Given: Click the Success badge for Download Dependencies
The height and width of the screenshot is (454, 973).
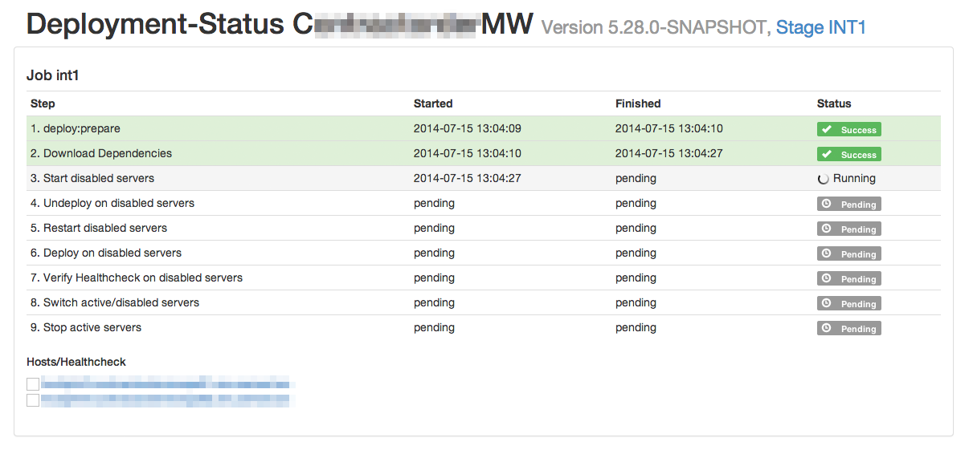Looking at the screenshot, I should [x=848, y=155].
